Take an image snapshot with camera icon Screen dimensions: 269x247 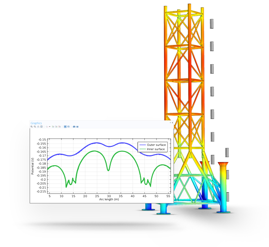(74, 127)
